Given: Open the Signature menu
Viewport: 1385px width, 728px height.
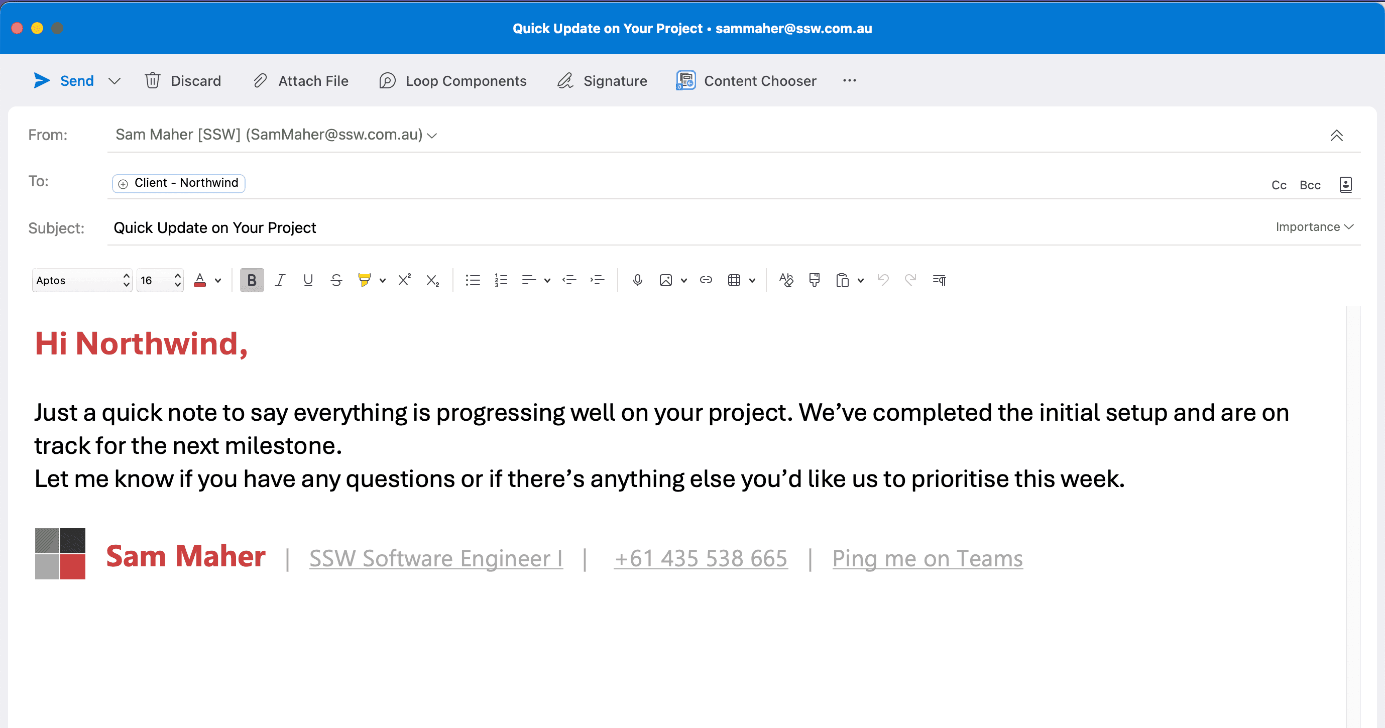Looking at the screenshot, I should tap(603, 81).
